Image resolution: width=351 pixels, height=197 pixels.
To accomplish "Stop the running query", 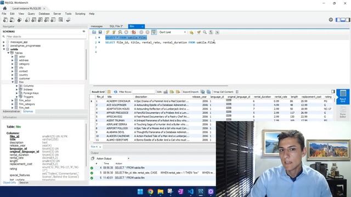I will (126, 32).
